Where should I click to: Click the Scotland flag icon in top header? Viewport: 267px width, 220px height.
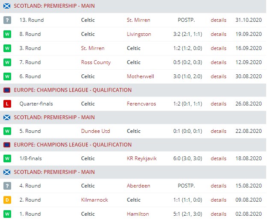[7, 6]
